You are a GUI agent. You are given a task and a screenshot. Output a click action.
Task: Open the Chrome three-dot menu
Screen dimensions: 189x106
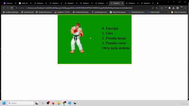pos(185,8)
